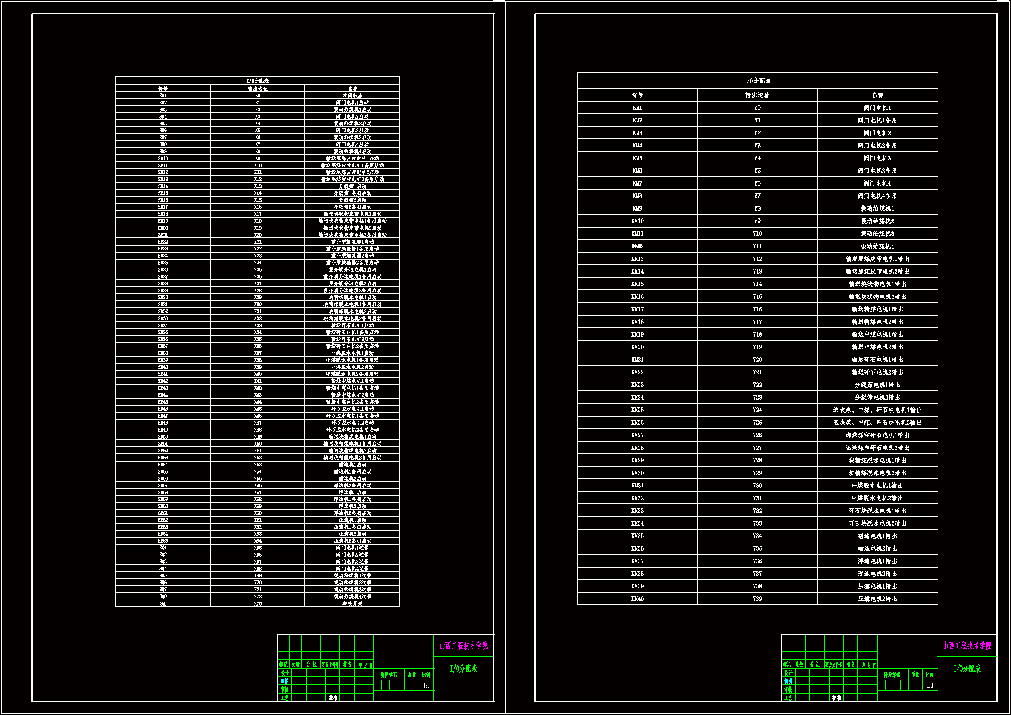The width and height of the screenshot is (1011, 715).
Task: Click the SQ1 symbol cell
Action: [163, 548]
